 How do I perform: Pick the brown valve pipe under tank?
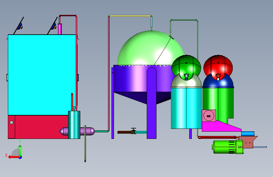(124, 132)
